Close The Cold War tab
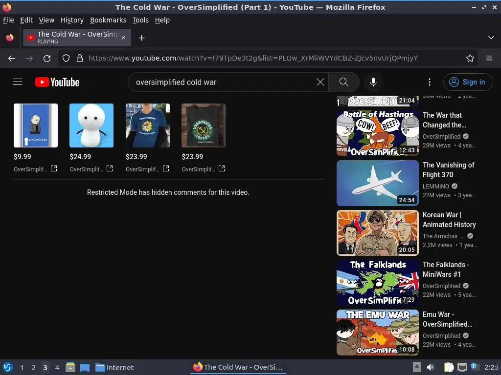Viewport: 501px width, 375px height. [123, 38]
